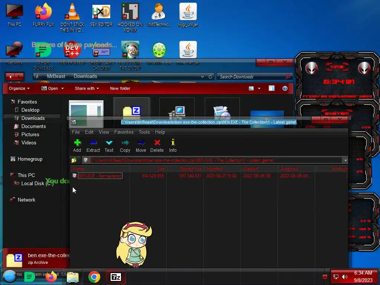The image size is (380, 285).
Task: Click the Start orb on taskbar
Action: coord(9,276)
